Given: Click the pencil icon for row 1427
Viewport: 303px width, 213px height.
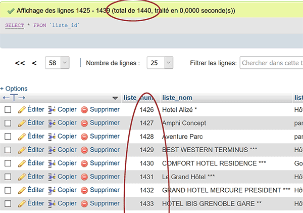Looking at the screenshot, I should pos(22,123).
